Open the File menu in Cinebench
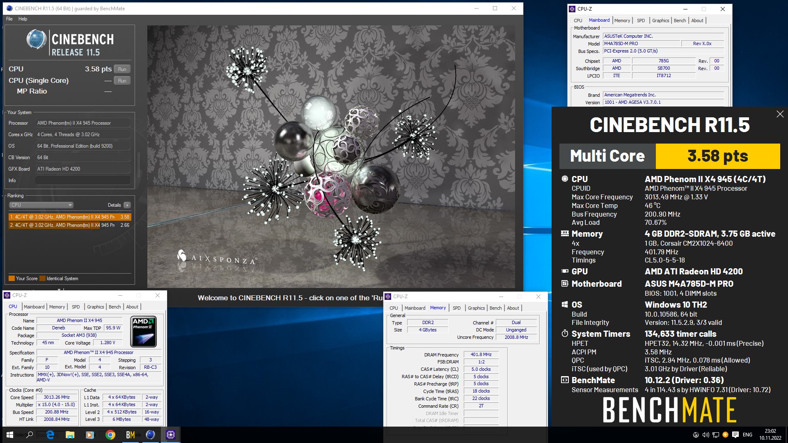This screenshot has width=788, height=443. [x=9, y=19]
